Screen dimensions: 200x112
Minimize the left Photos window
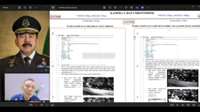(46, 6)
